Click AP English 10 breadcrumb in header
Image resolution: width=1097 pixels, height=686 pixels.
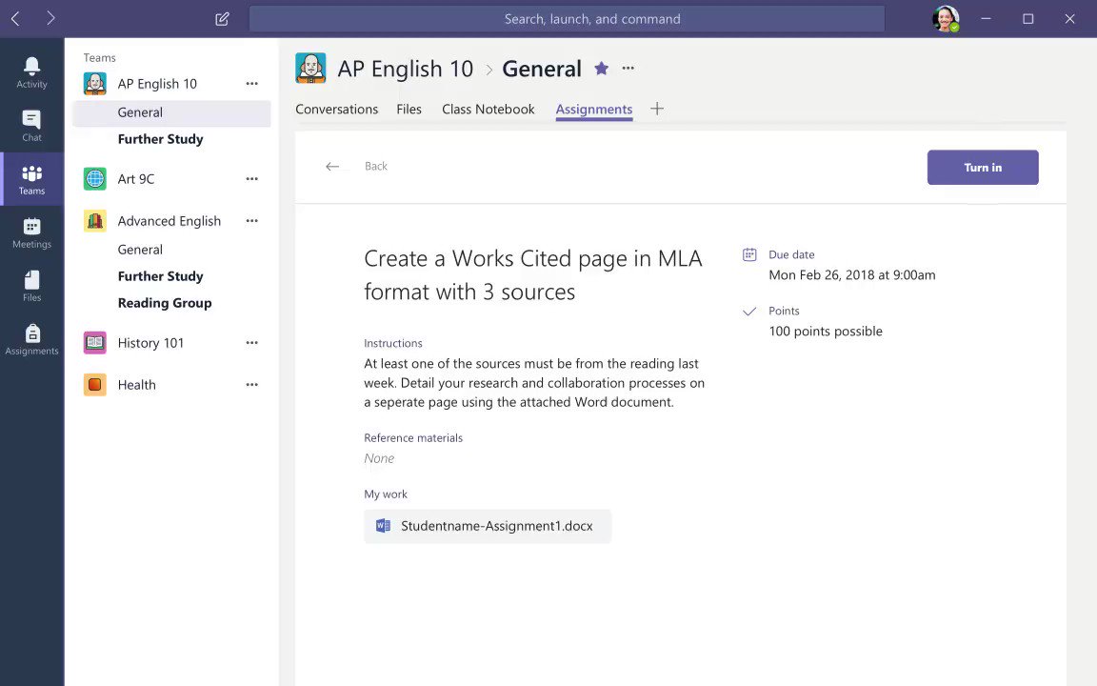click(406, 69)
